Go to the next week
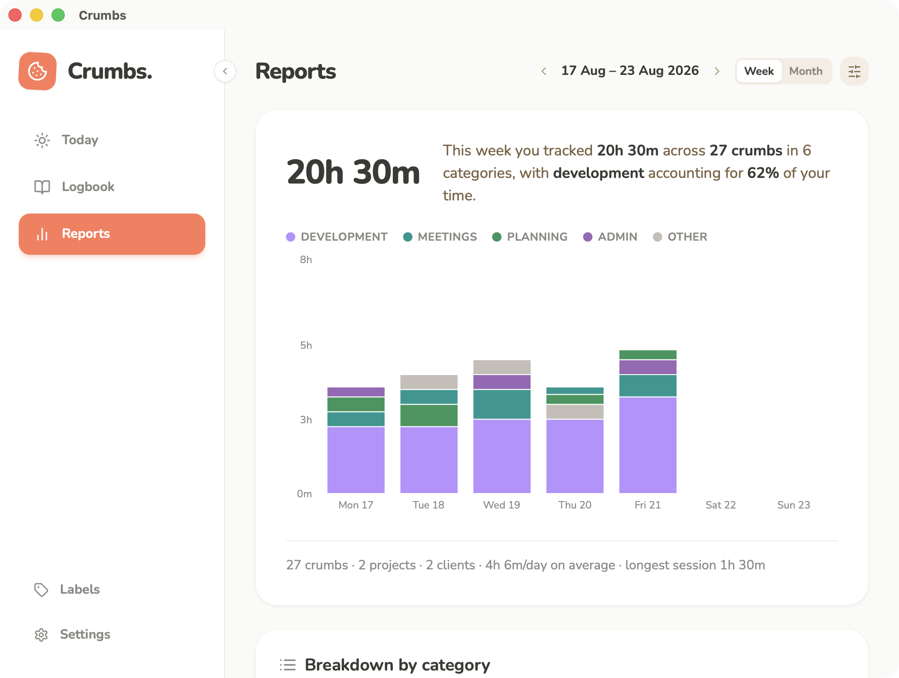Image resolution: width=899 pixels, height=678 pixels. point(717,71)
